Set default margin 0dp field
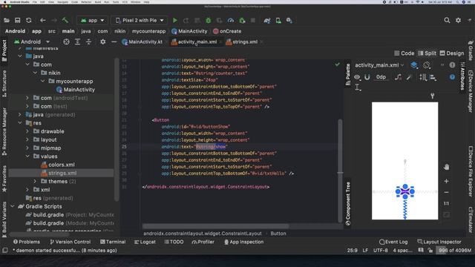The width and height of the screenshot is (475, 267). (381, 77)
